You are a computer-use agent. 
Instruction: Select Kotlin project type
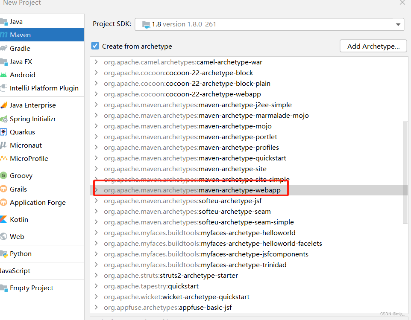pos(42,219)
